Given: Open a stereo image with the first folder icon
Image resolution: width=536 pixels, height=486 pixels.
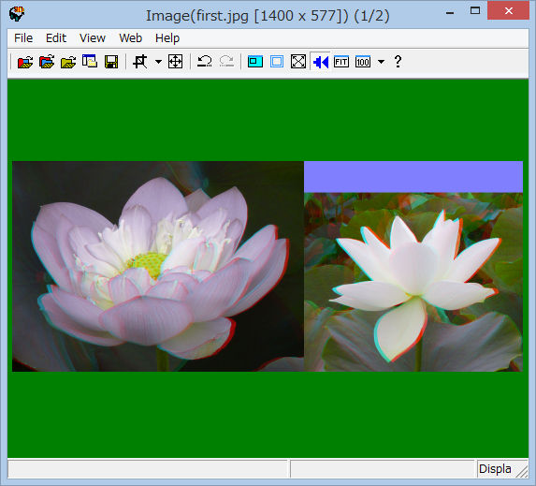Looking at the screenshot, I should 25,62.
